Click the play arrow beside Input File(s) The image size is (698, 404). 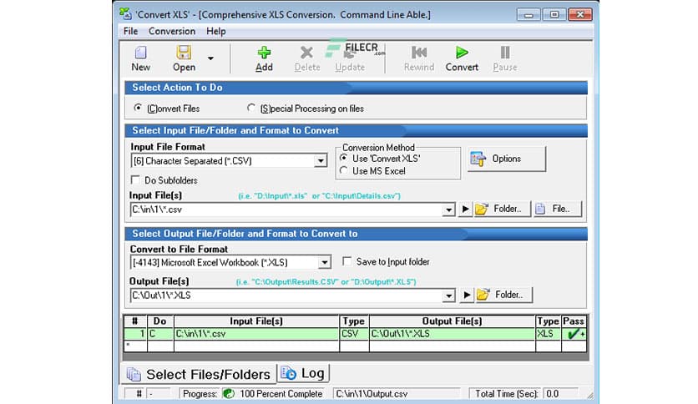465,209
